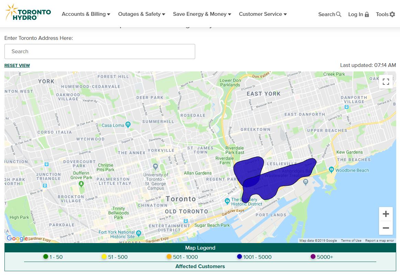Expand Outages & Safety menu

pos(142,14)
